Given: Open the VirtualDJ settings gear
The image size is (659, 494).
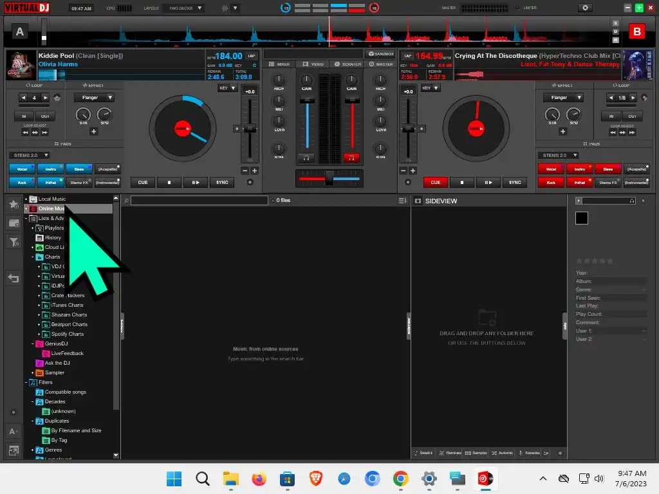Looking at the screenshot, I should point(584,8).
